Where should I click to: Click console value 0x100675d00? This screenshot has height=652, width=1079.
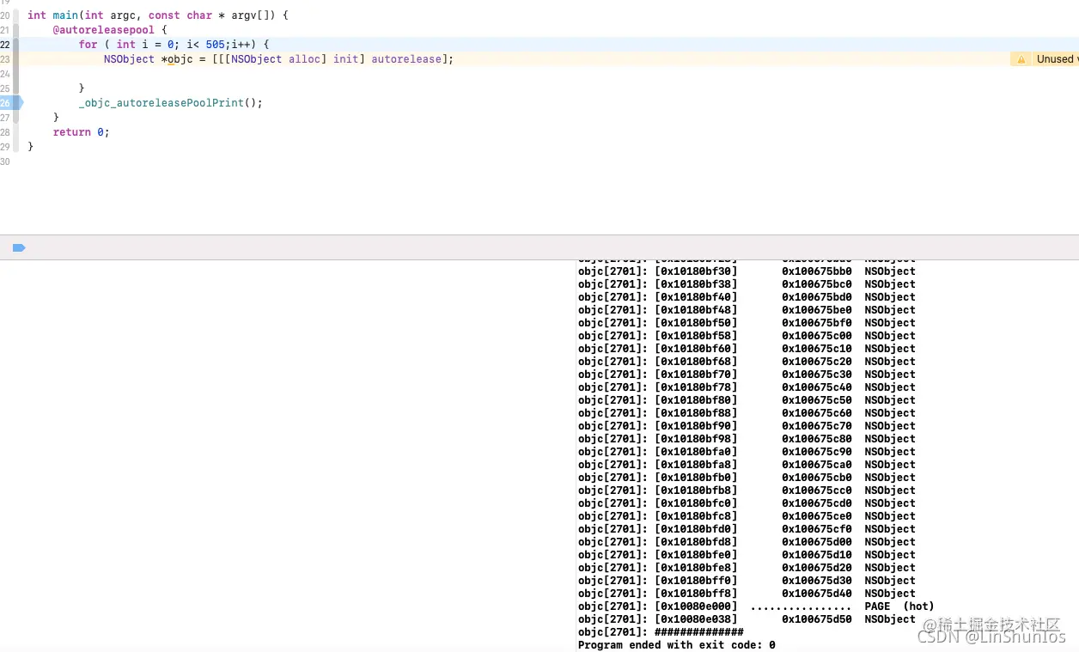pos(816,542)
